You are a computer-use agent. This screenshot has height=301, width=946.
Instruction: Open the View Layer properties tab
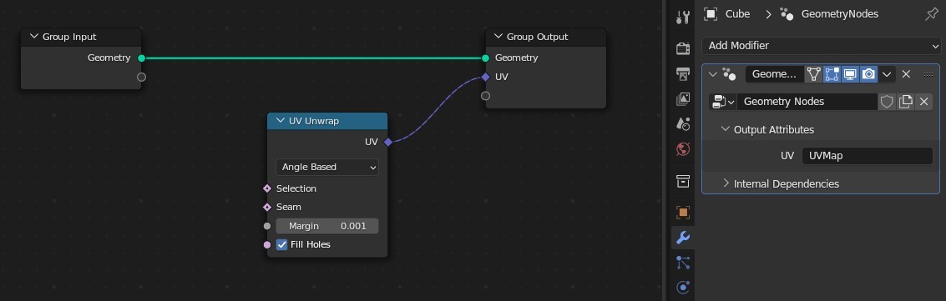[x=683, y=98]
